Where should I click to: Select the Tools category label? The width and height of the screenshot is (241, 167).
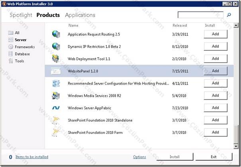pyautogui.click(x=20, y=61)
